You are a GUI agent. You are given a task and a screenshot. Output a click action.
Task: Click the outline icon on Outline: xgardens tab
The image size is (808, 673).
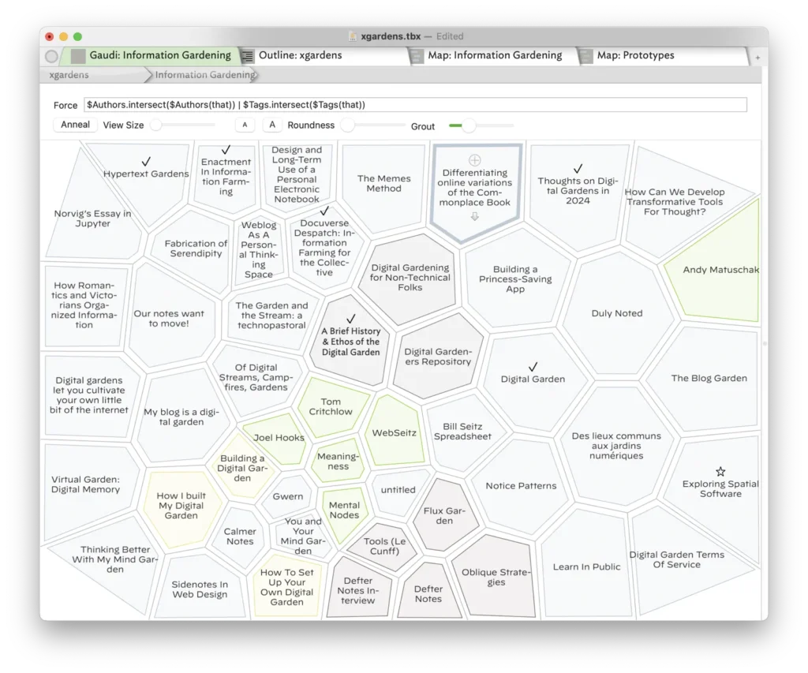click(248, 56)
